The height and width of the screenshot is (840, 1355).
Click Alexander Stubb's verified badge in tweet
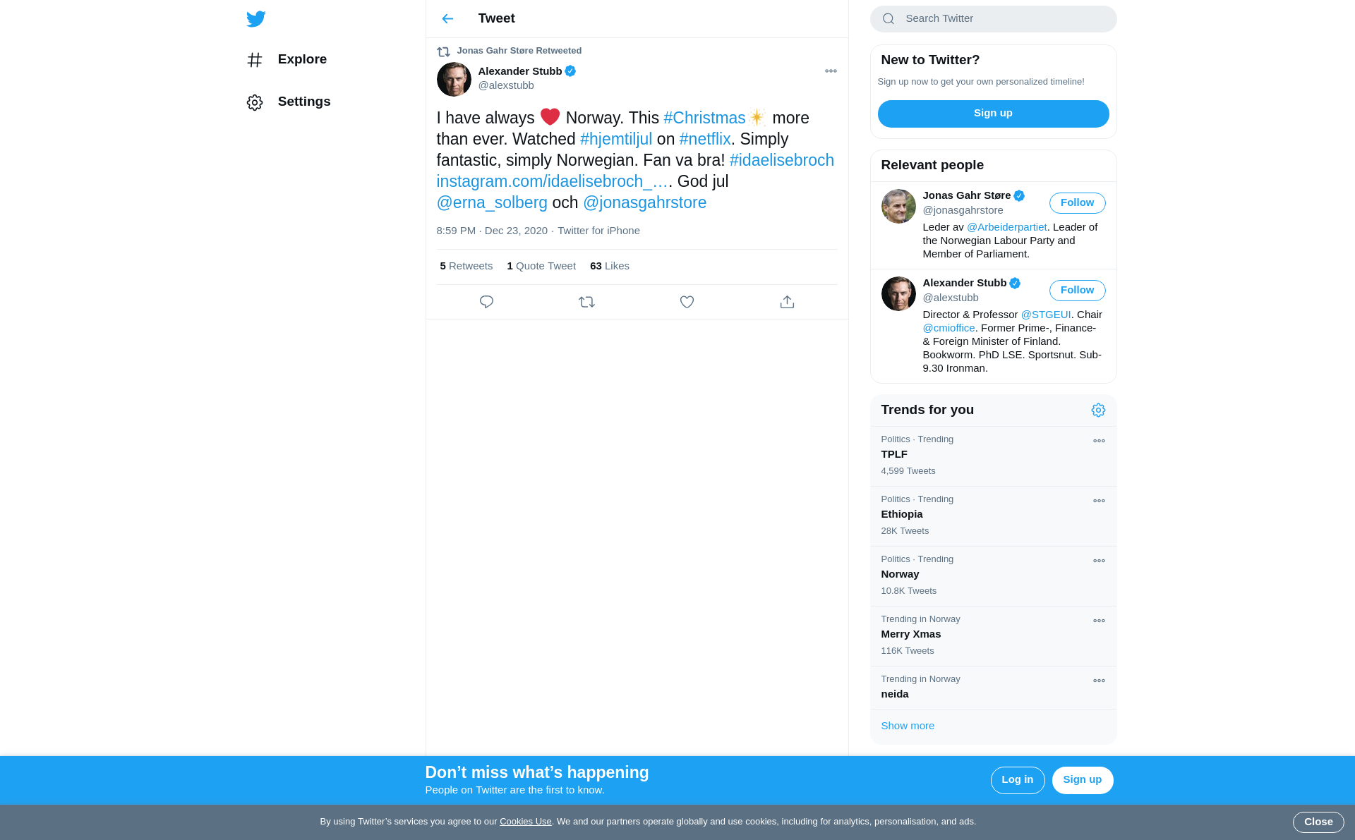coord(570,71)
